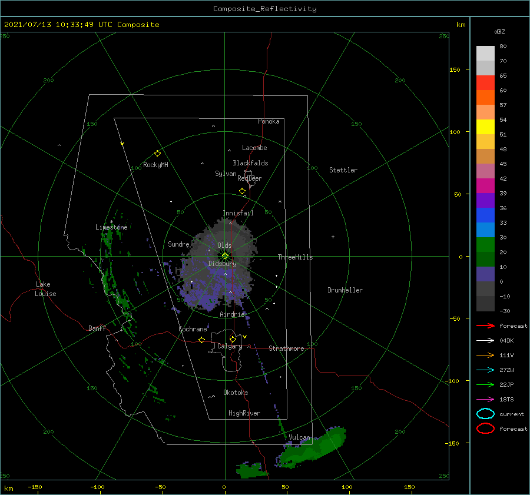The image size is (530, 495).
Task: Click the Drumheller city label
Action: 345,290
